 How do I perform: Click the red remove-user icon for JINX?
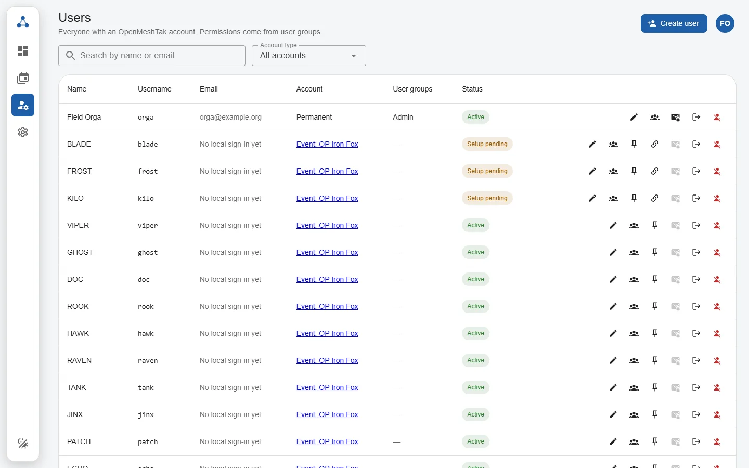click(717, 414)
